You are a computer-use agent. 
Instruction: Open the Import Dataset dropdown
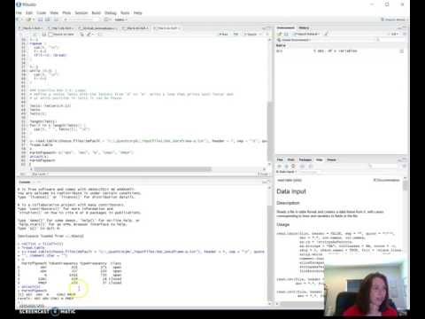306,35
